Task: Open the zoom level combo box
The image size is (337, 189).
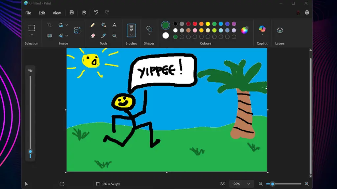Action: click(x=241, y=184)
